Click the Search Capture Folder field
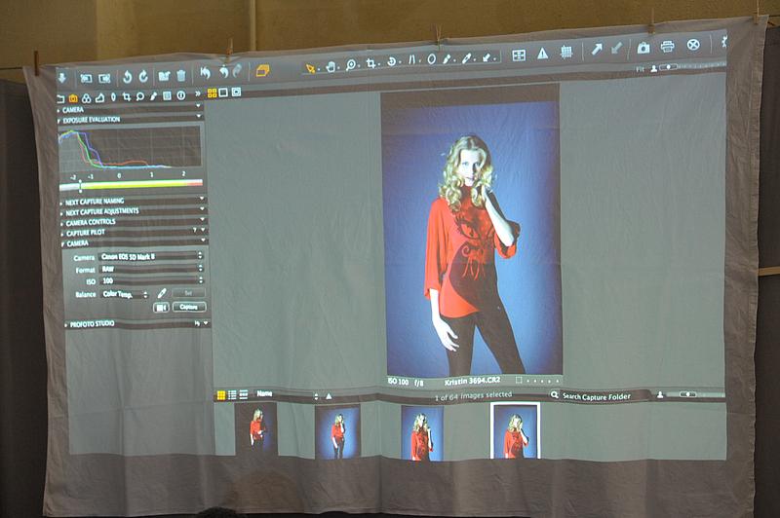The image size is (780, 518). tap(597, 395)
